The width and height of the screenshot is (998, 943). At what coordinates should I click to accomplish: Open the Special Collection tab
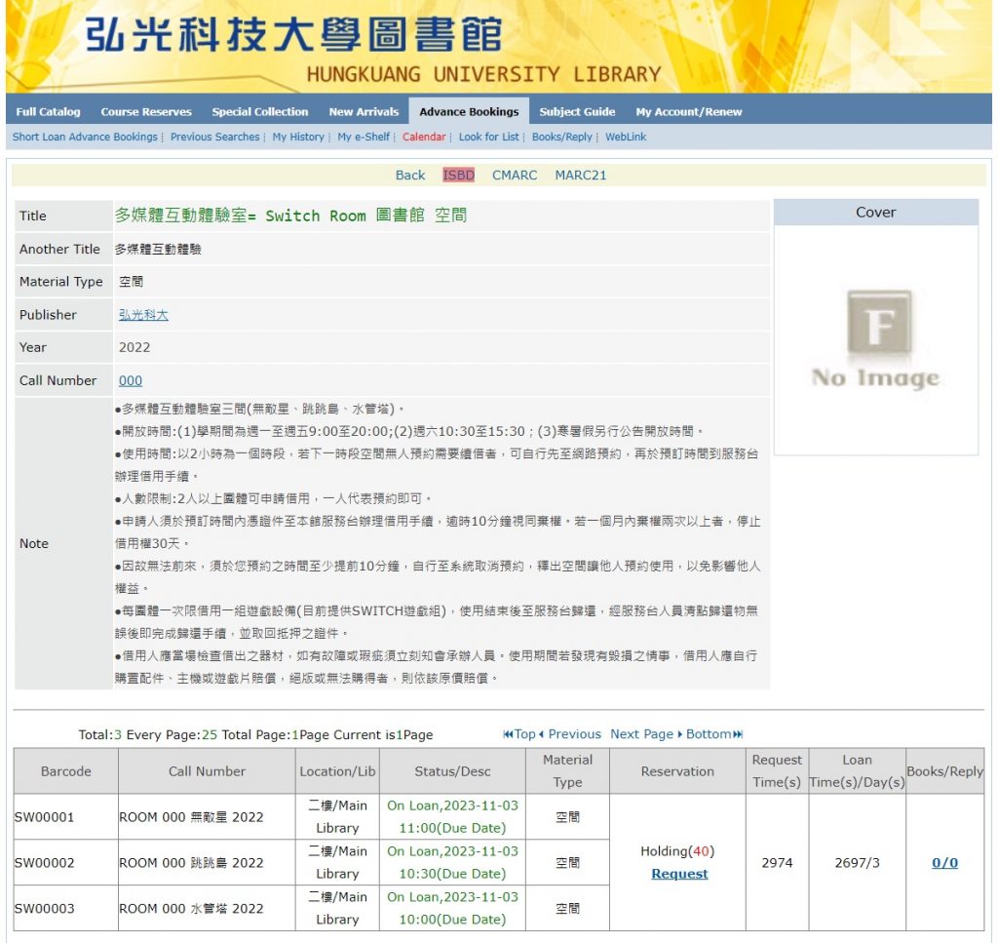point(259,112)
